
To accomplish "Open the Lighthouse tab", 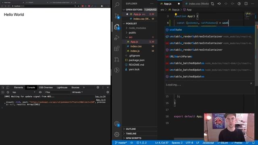I will click(62, 87).
